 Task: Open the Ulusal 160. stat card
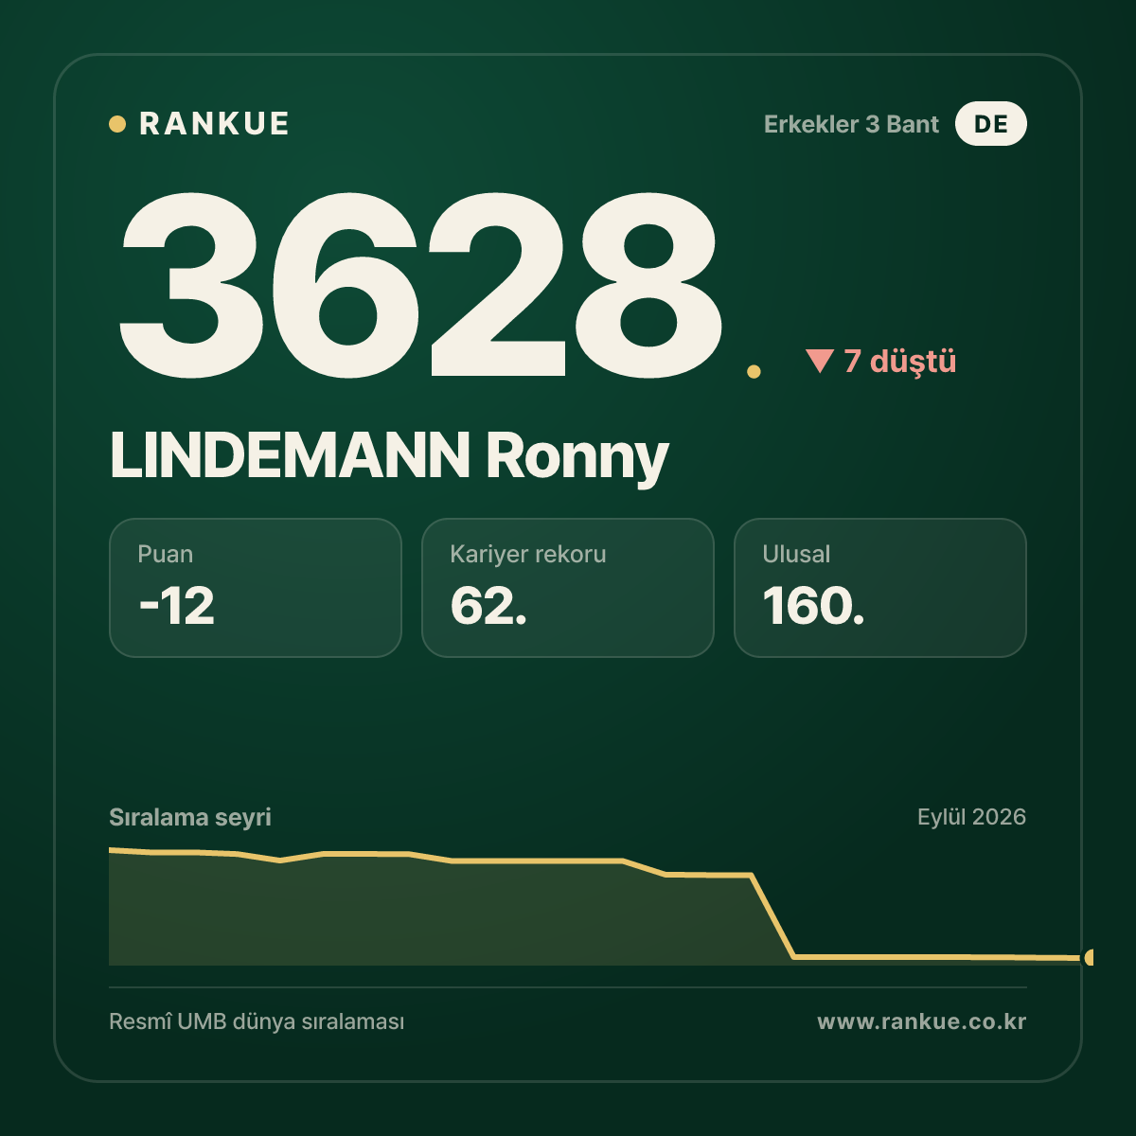(880, 588)
